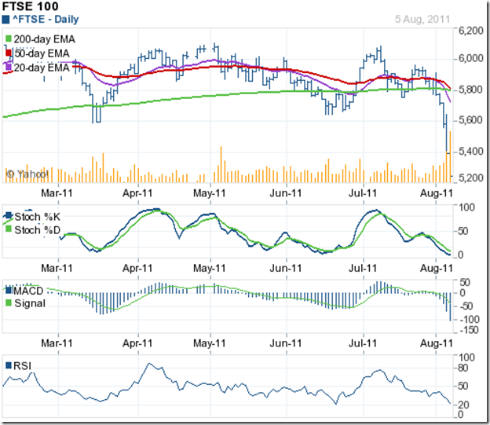Click the red 50-day EMA legend square

coord(8,53)
